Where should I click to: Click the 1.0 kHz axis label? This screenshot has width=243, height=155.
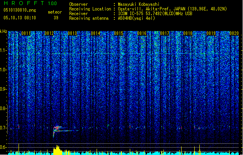3,70
